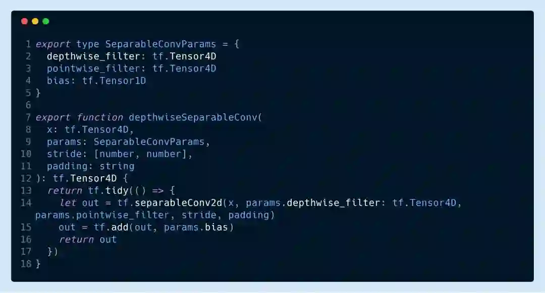Click the yellow minimize window dot
Screen dimensions: 545x293
[x=35, y=22]
